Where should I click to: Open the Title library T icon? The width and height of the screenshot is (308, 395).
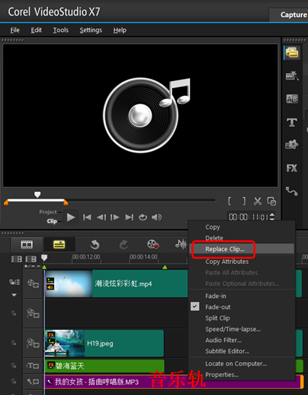pyautogui.click(x=292, y=122)
